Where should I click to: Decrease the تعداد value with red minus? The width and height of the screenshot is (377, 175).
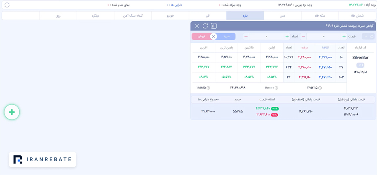[x=246, y=36]
